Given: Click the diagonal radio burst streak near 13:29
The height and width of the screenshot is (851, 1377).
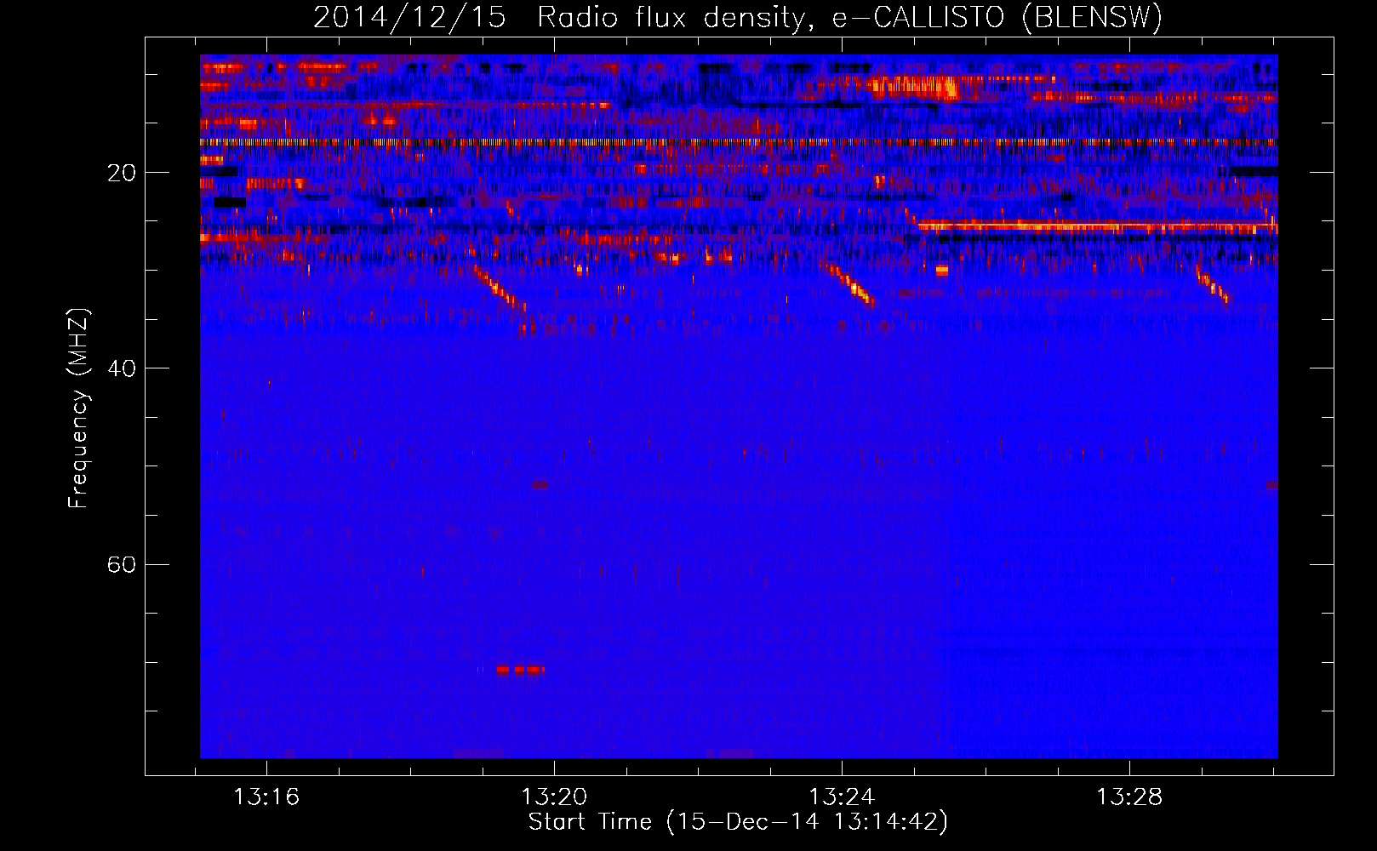Looking at the screenshot, I should tap(1213, 285).
